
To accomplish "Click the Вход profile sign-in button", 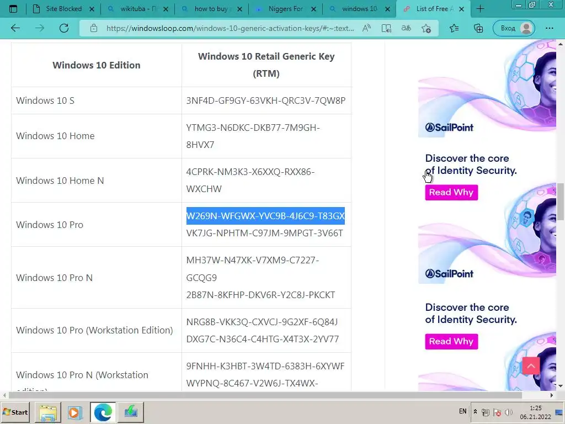I will (514, 28).
